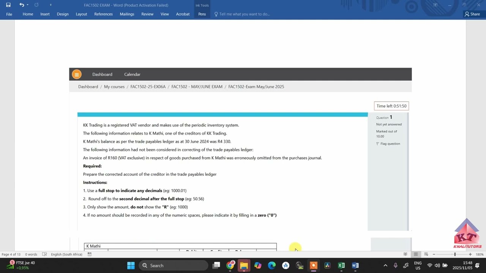Select the Pens tab under Ink Tools
Screen dimensions: 486x273
[202, 14]
